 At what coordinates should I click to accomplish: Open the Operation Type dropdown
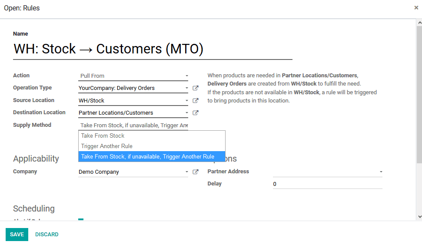(x=133, y=88)
